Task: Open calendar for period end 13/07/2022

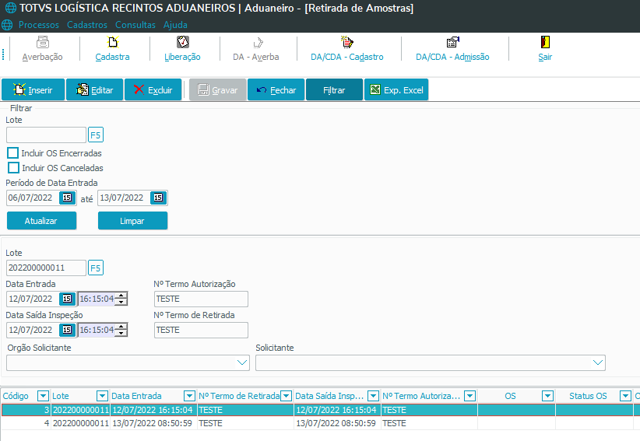Action: (x=158, y=198)
